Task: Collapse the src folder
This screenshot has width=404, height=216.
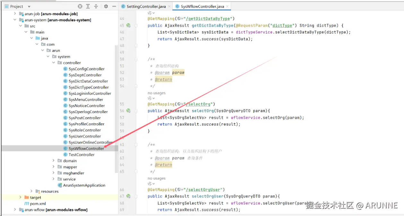Action: click(x=20, y=26)
